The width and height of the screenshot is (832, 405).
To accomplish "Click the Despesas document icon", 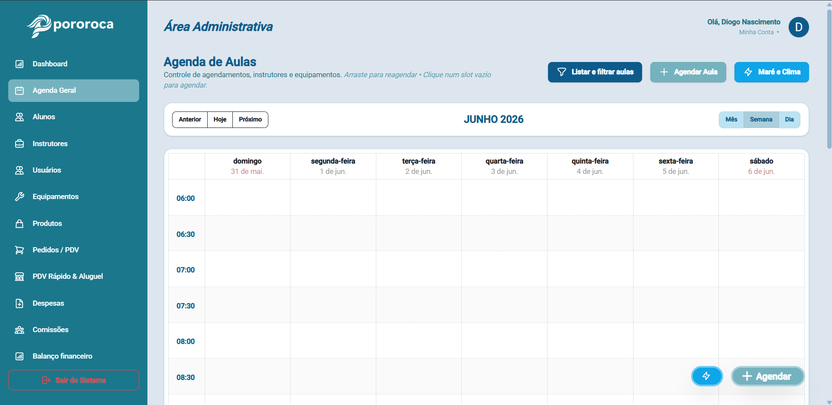I will click(20, 304).
